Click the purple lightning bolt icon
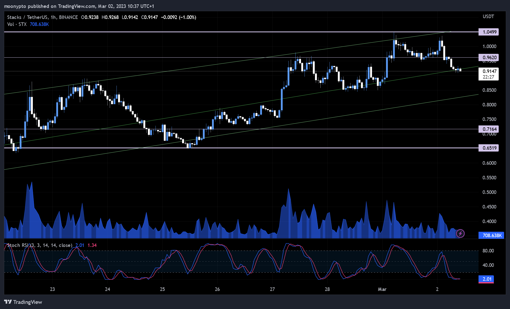Image resolution: width=510 pixels, height=309 pixels. tap(460, 233)
